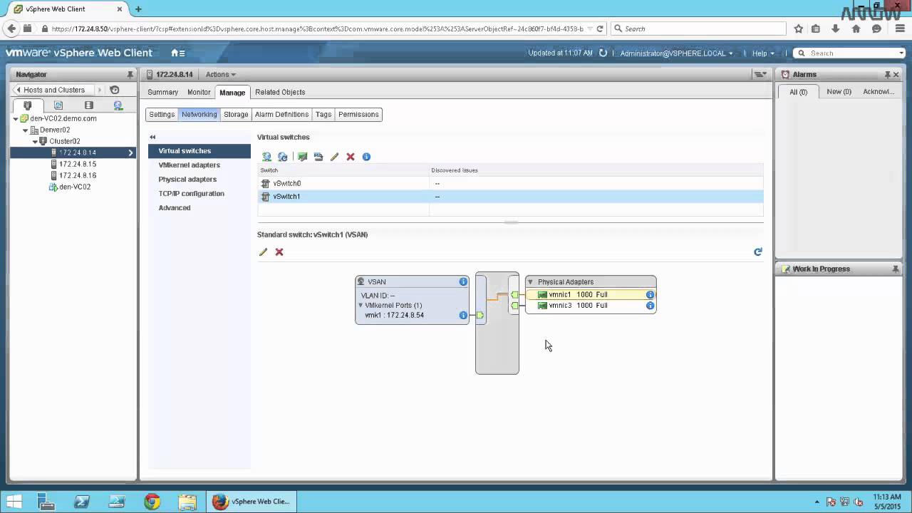The width and height of the screenshot is (912, 513).
Task: Select host 172.24.8.15 in the tree
Action: click(78, 164)
